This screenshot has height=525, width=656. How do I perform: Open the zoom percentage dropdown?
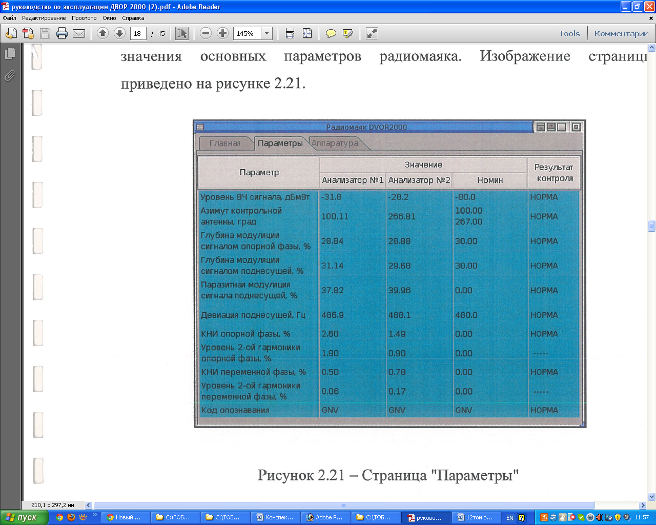(x=266, y=34)
